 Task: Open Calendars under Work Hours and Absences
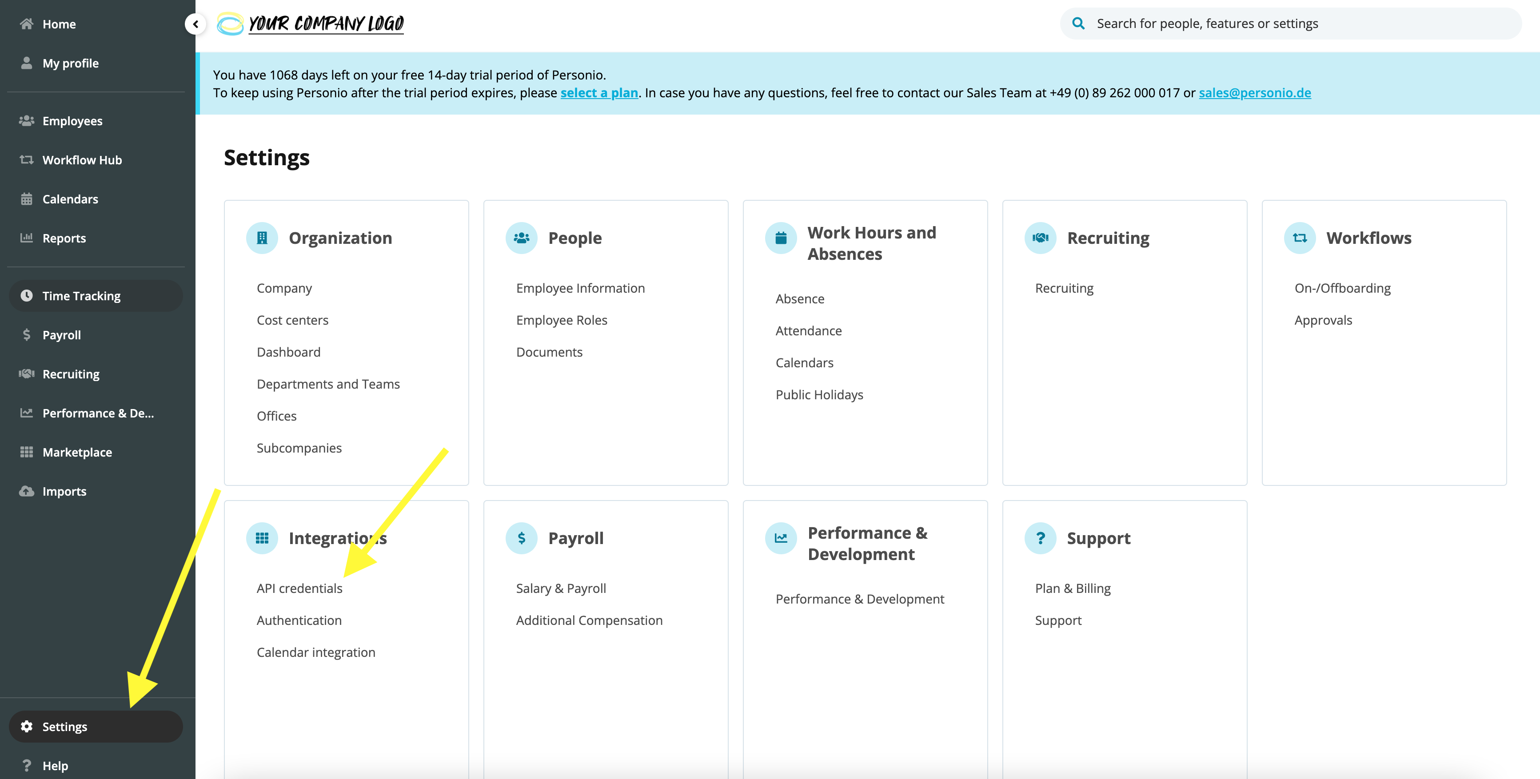804,362
